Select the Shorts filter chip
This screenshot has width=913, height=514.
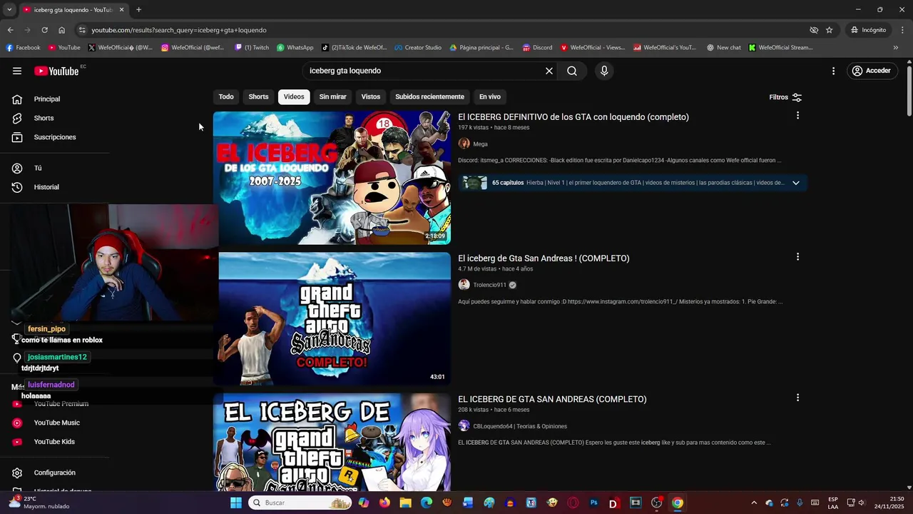coord(258,96)
